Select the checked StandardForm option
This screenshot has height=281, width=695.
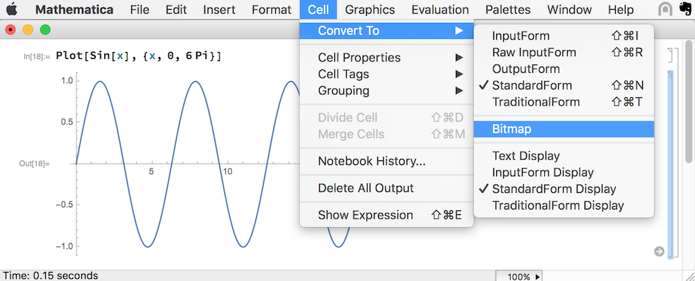pyautogui.click(x=532, y=85)
